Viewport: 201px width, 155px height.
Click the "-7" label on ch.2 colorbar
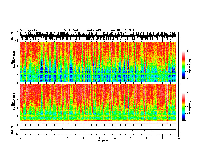[187, 120]
